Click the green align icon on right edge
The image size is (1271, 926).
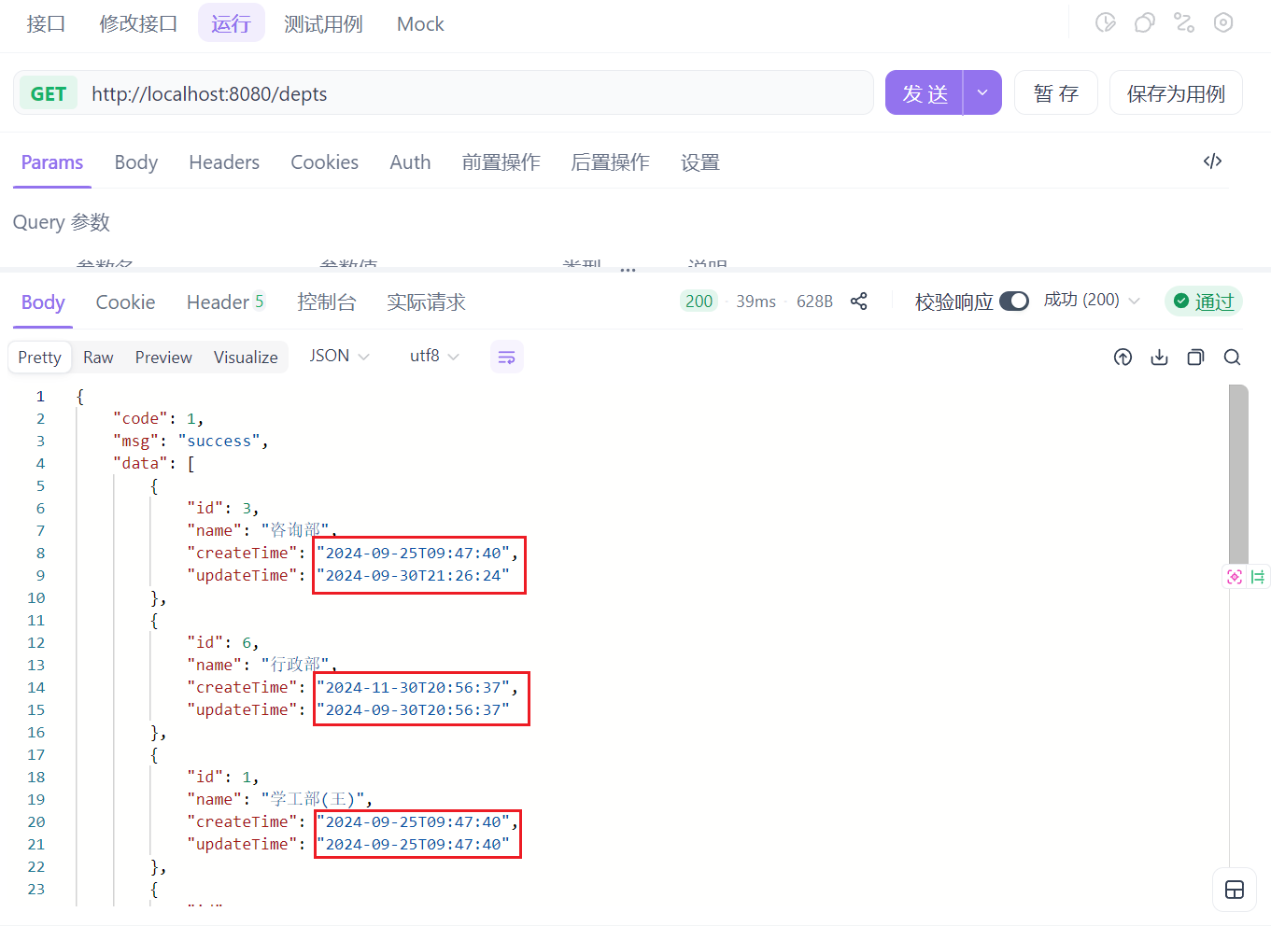(1258, 577)
